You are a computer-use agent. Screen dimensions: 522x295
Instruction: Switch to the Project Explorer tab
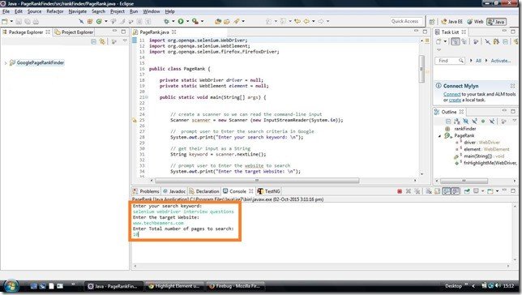click(x=75, y=32)
